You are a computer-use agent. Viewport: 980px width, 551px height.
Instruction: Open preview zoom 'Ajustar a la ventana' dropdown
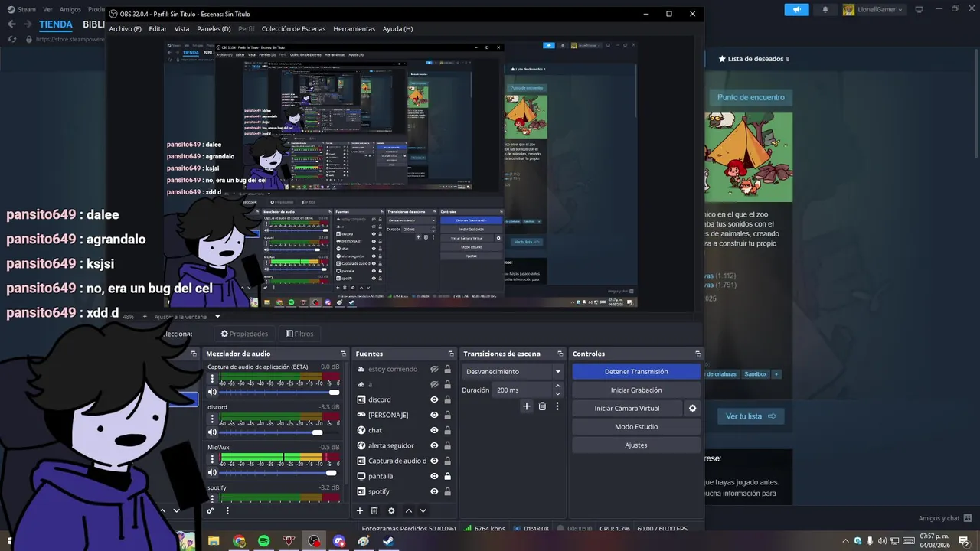click(x=188, y=316)
